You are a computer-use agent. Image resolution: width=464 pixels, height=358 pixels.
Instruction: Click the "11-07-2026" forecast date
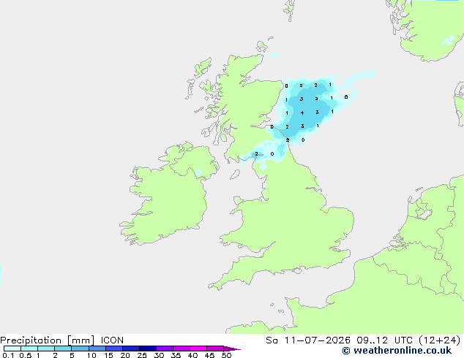317,340
